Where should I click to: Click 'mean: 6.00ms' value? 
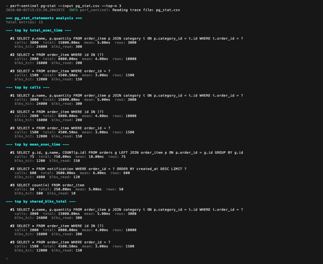93,173
